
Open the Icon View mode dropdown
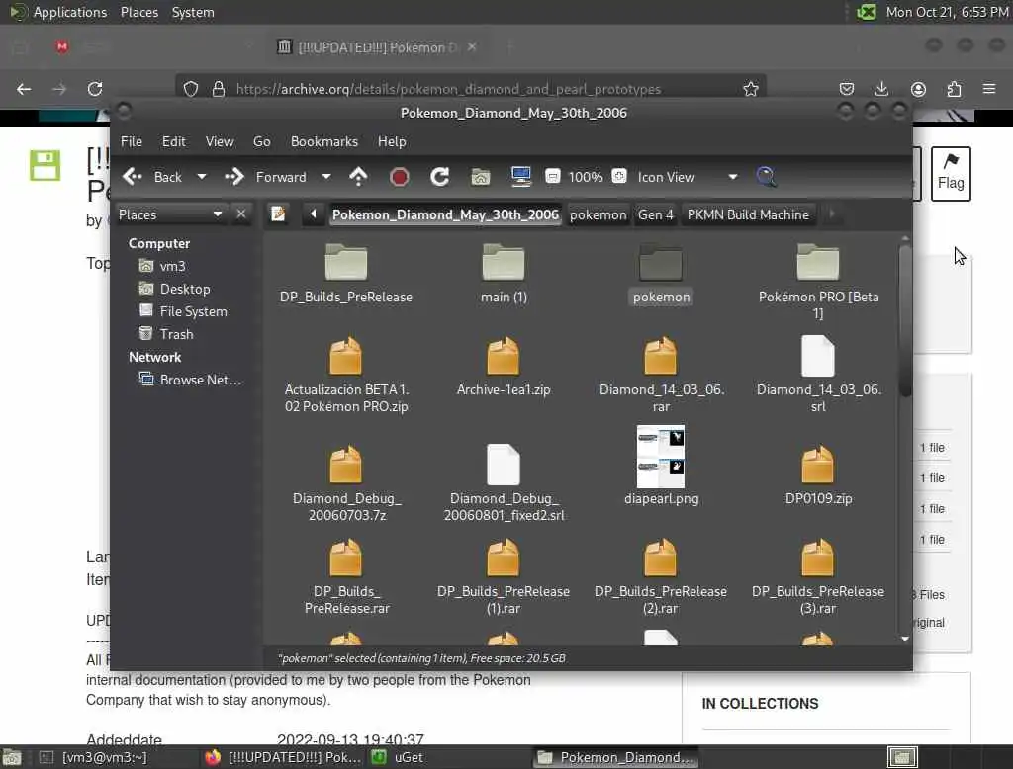687,177
